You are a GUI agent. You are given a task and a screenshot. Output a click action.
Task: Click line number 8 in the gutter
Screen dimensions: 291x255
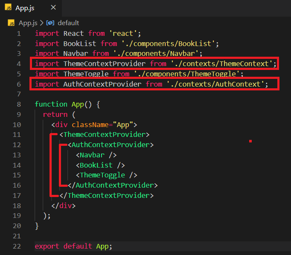click(18, 104)
